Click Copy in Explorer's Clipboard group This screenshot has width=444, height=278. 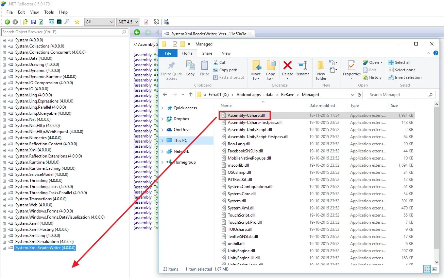pos(190,69)
